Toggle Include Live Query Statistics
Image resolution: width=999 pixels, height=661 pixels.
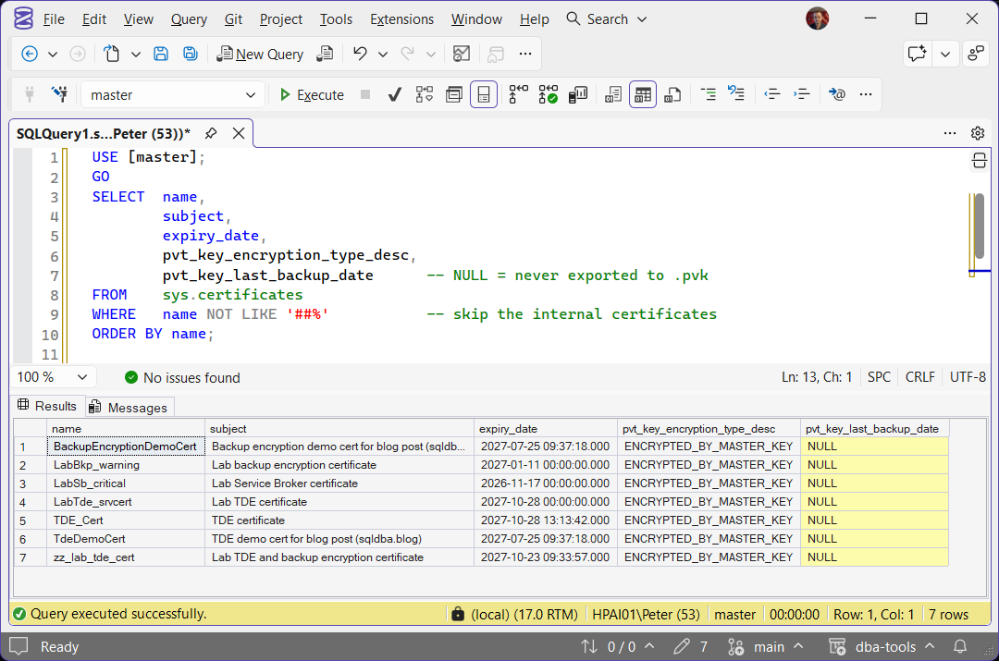click(548, 95)
